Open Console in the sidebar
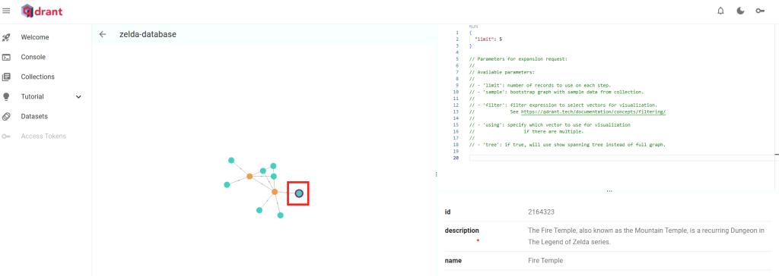The image size is (779, 276). pyautogui.click(x=33, y=57)
